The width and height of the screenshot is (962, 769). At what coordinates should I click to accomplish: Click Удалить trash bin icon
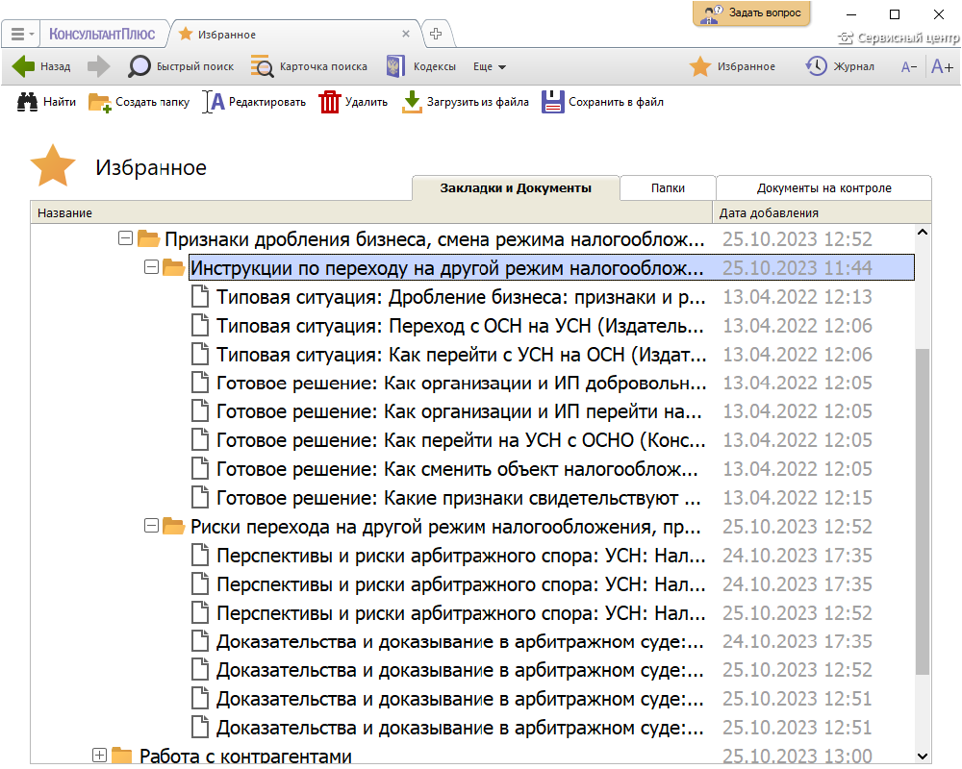click(x=329, y=102)
